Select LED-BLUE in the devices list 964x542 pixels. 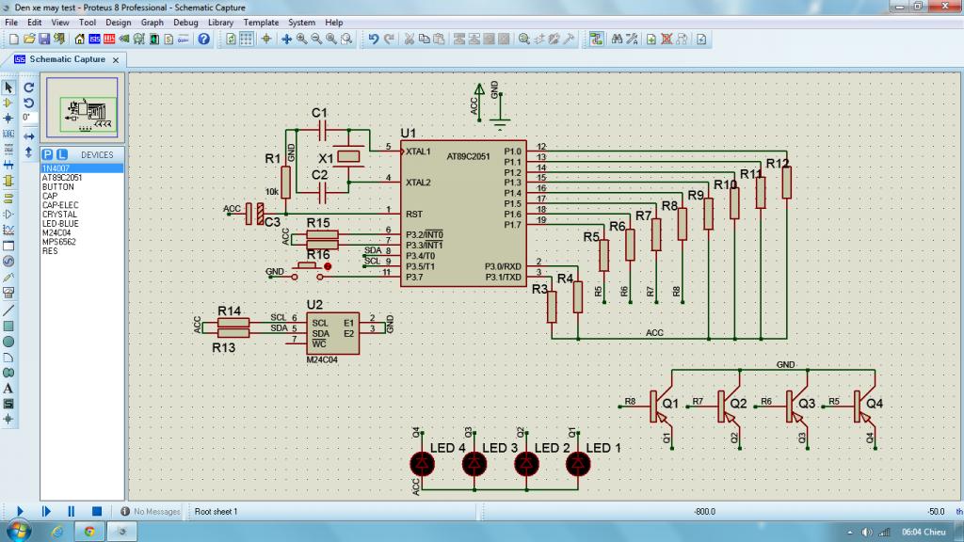[60, 223]
